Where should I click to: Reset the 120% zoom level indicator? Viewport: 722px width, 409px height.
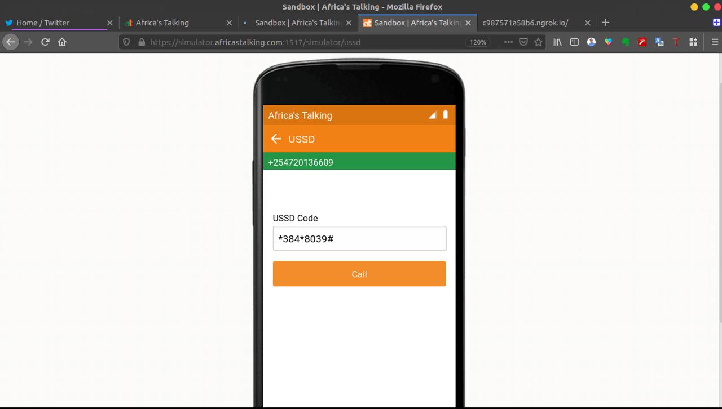pos(478,42)
